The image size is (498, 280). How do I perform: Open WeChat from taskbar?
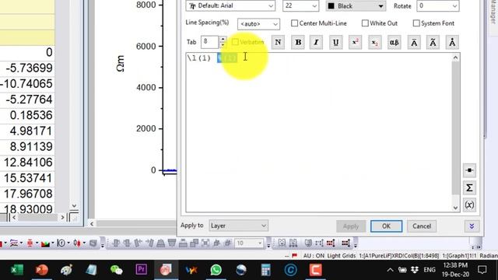[116, 270]
